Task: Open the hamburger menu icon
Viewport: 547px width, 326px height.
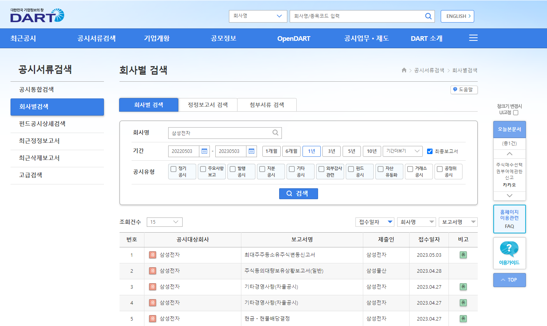Action: coord(473,38)
